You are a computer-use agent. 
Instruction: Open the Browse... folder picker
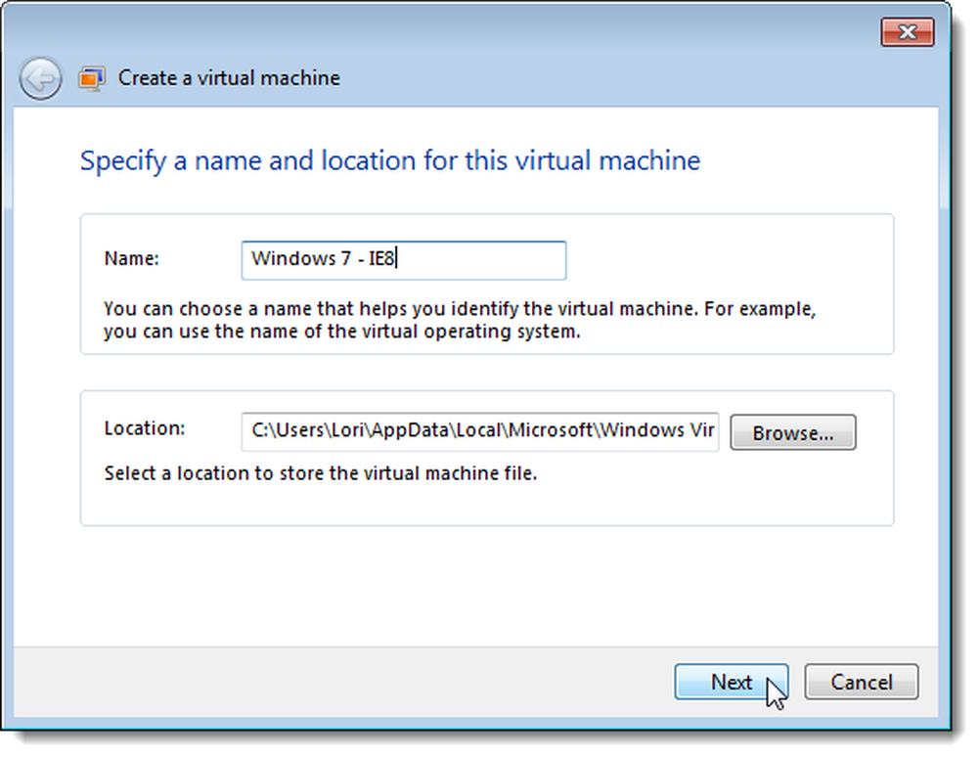click(793, 432)
